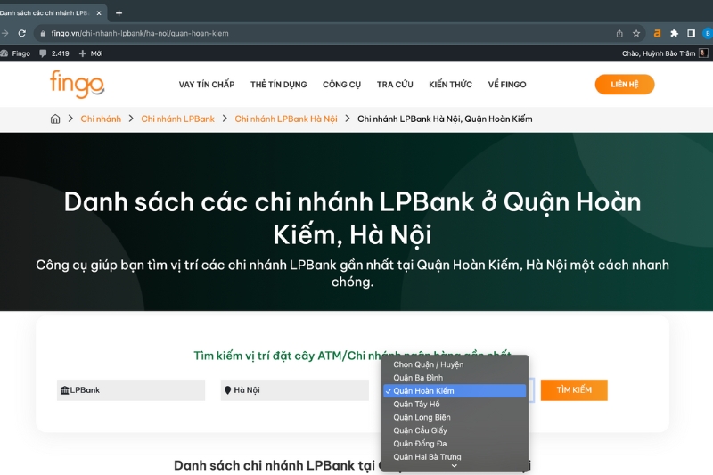Image resolution: width=713 pixels, height=475 pixels.
Task: Open the orange 'a' extension icon
Action: click(657, 33)
